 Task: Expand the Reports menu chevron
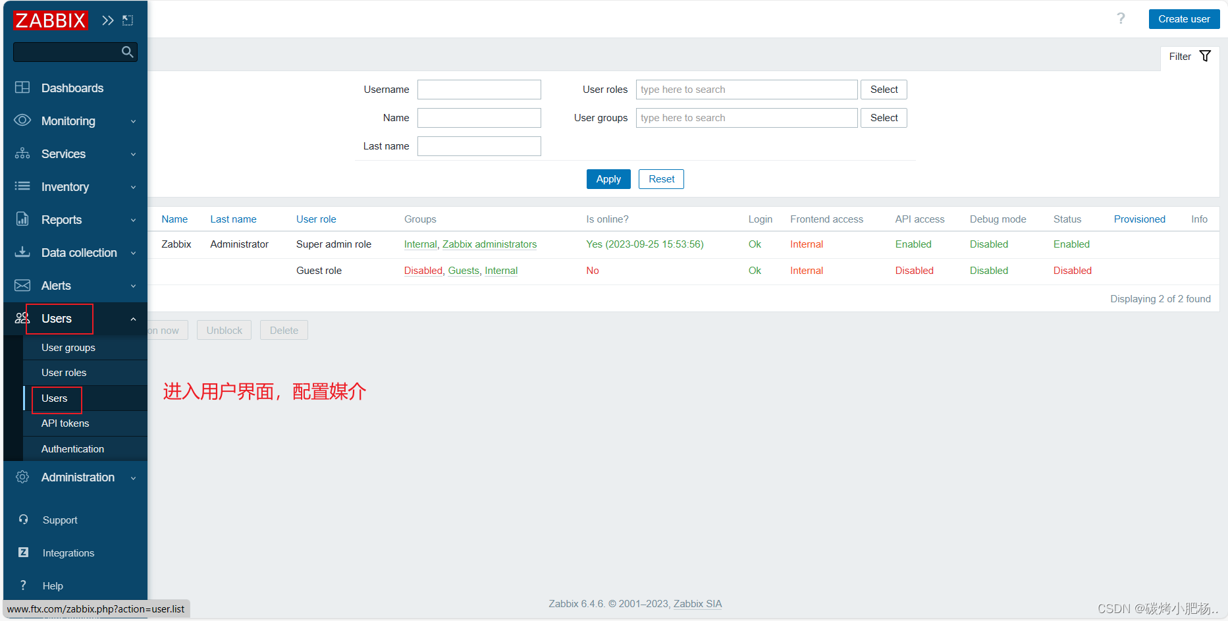coord(133,220)
